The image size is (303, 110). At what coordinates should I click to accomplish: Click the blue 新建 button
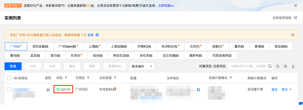tap(13, 66)
